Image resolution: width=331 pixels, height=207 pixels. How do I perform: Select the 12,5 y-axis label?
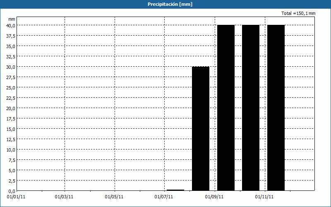click(11, 140)
